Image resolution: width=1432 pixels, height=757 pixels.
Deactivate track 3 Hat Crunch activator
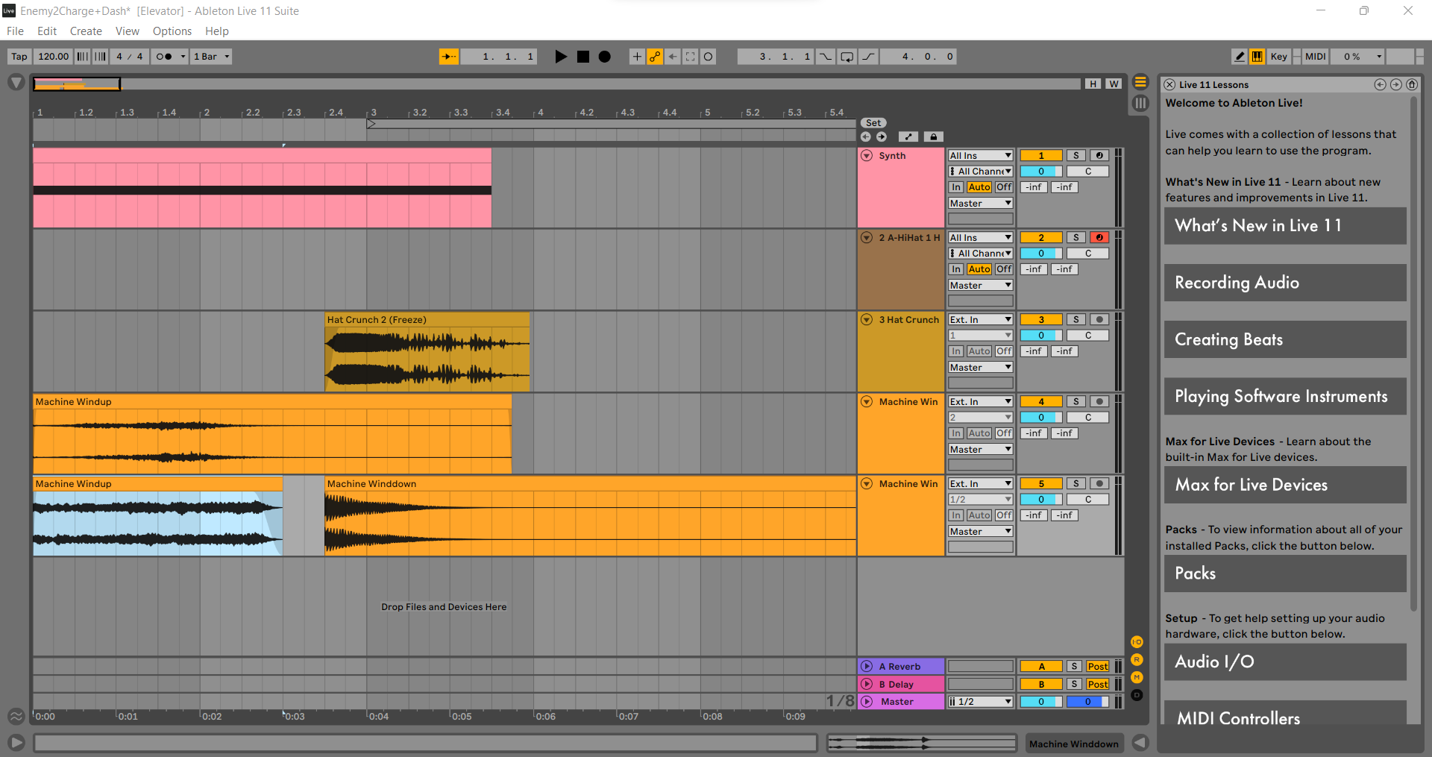pyautogui.click(x=1041, y=320)
